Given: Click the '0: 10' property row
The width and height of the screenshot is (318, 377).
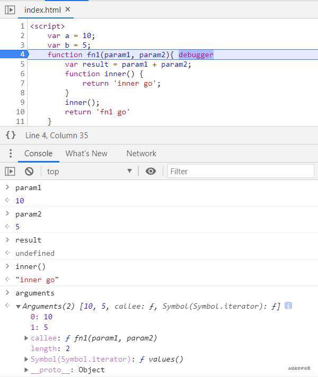Looking at the screenshot, I should [41, 317].
